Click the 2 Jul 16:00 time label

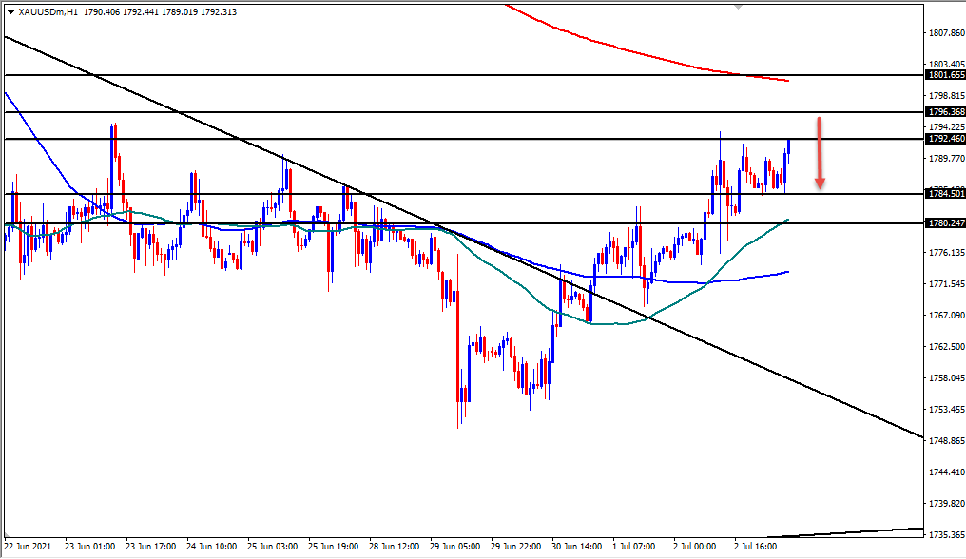pos(756,546)
